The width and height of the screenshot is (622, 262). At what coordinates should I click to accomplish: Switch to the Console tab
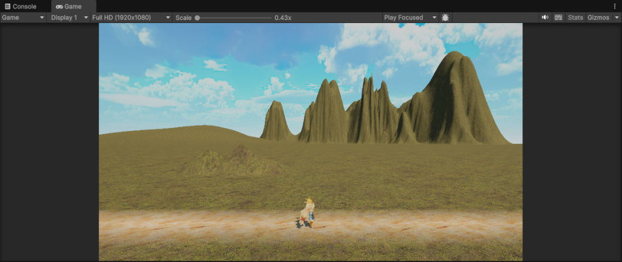(x=24, y=6)
